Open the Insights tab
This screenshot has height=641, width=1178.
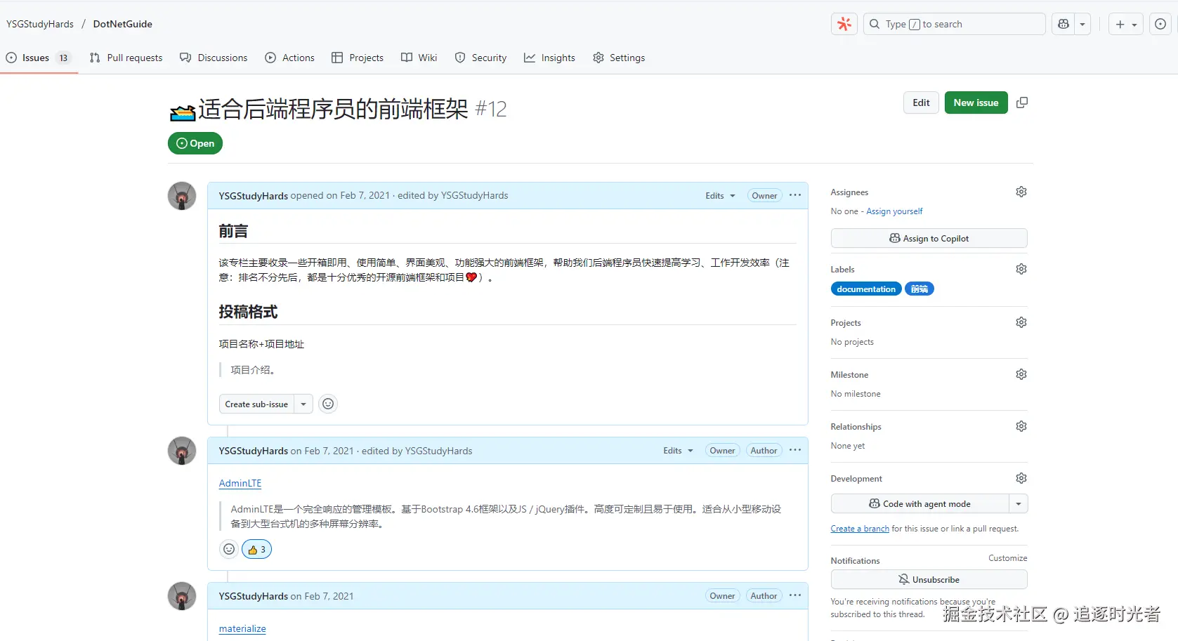click(549, 58)
